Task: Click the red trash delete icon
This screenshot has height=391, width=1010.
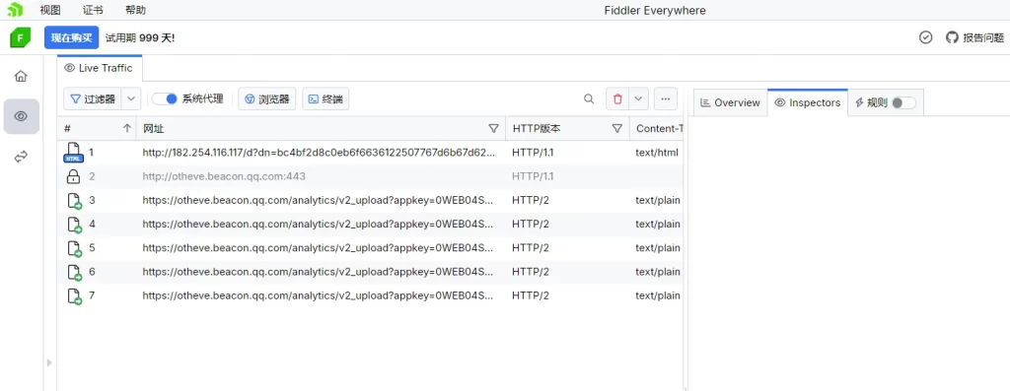Action: [x=617, y=99]
